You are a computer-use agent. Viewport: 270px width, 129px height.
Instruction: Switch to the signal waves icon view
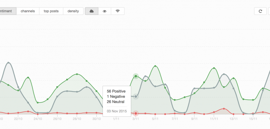118,11
